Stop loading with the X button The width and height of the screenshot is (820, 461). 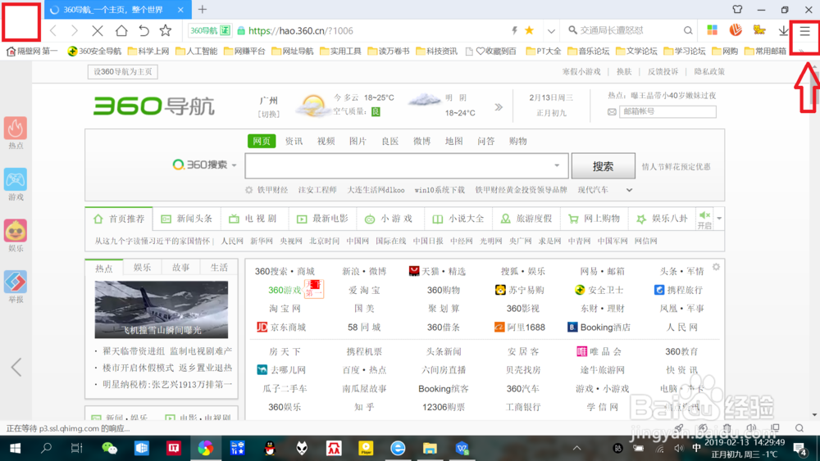tap(98, 31)
